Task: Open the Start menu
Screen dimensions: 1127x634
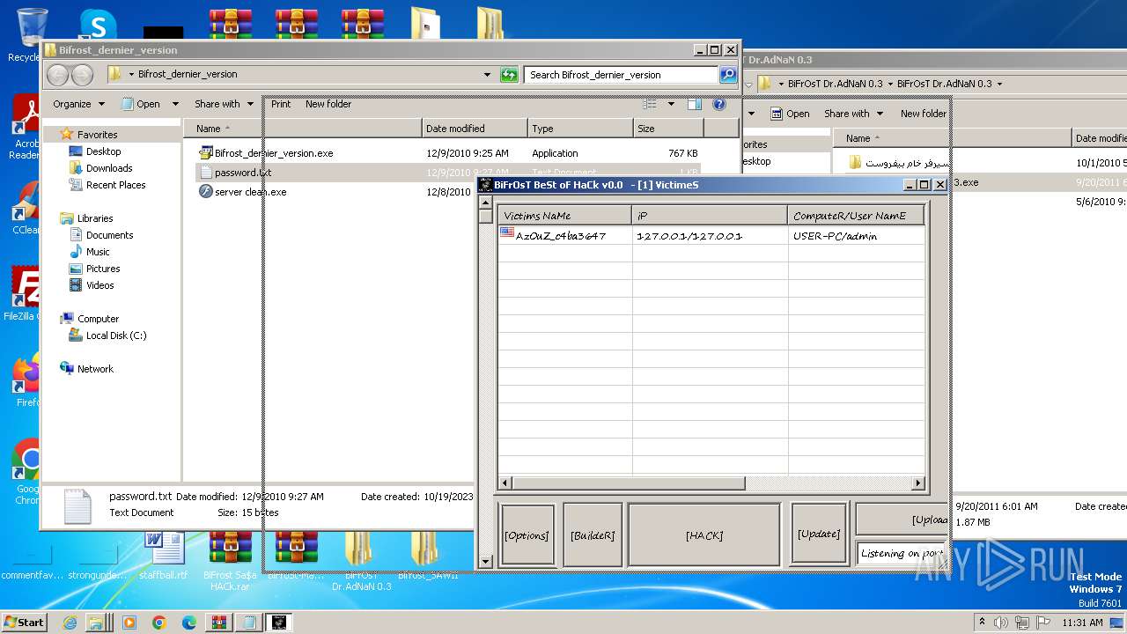Action: 25,623
